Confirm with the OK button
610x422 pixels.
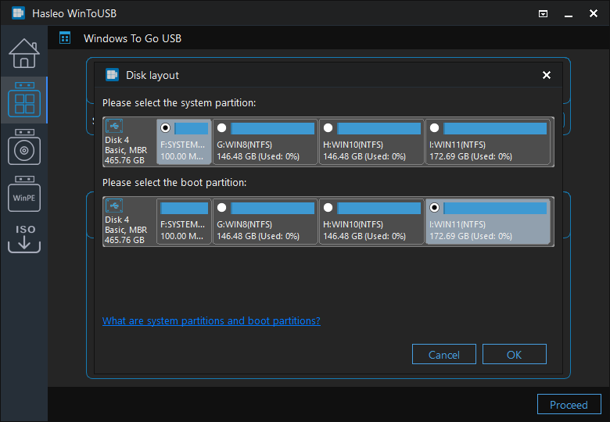coord(515,354)
